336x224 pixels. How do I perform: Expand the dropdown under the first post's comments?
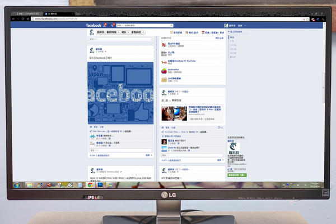coord(149,155)
